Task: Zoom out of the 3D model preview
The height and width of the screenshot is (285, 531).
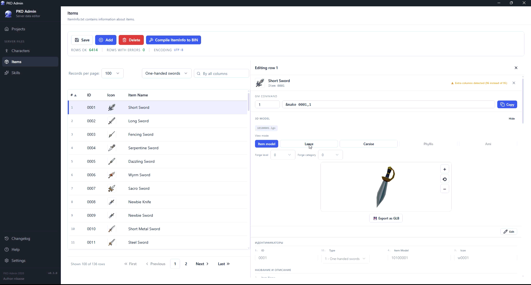Action: pyautogui.click(x=444, y=189)
